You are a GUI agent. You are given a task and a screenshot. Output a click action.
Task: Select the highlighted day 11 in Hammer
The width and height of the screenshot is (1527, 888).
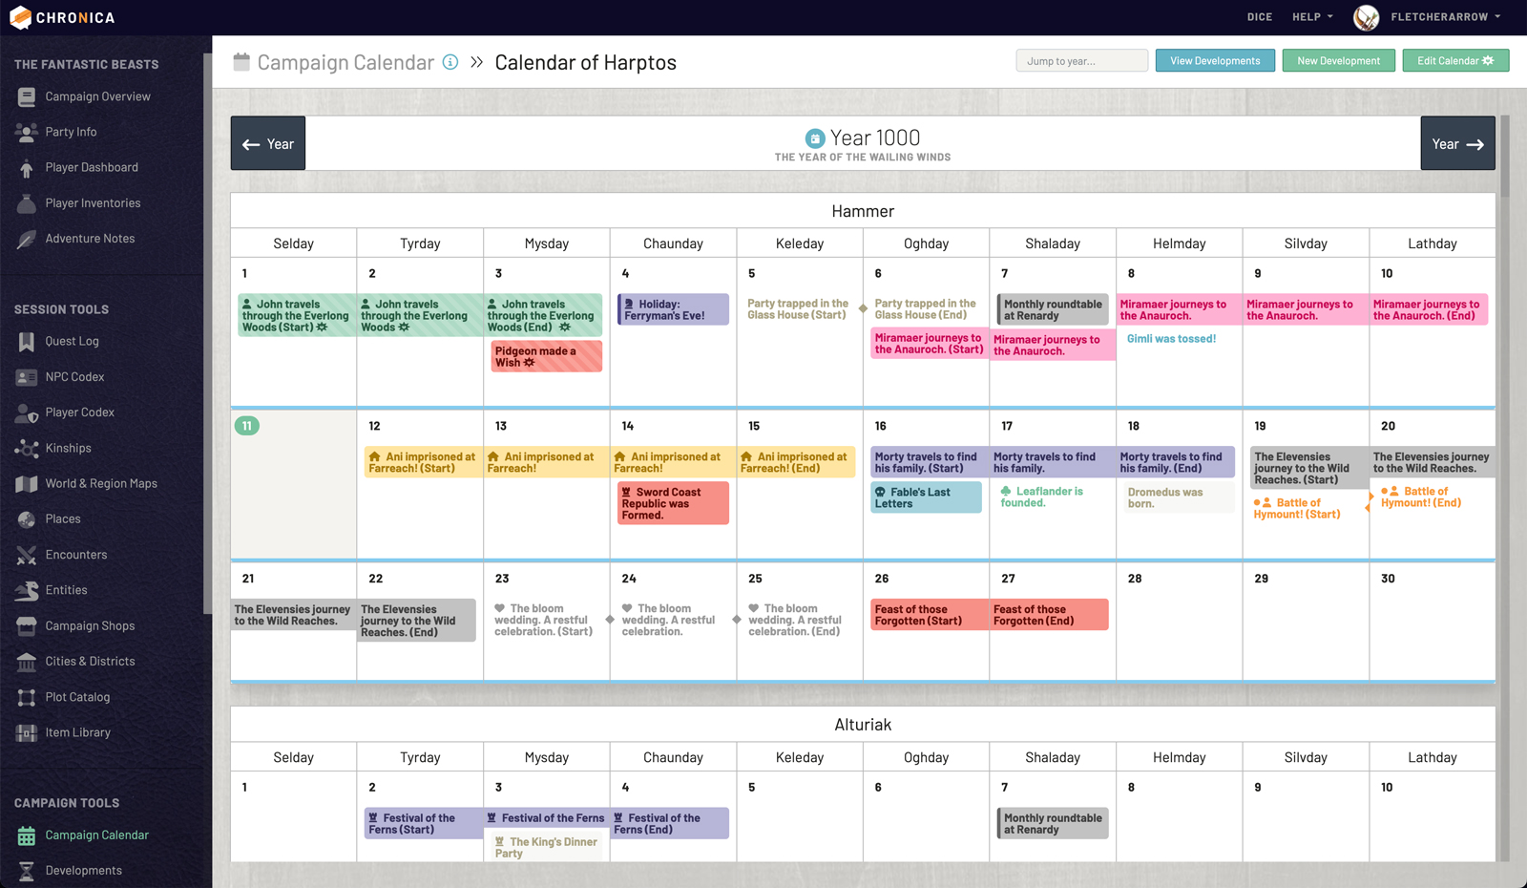pos(247,426)
